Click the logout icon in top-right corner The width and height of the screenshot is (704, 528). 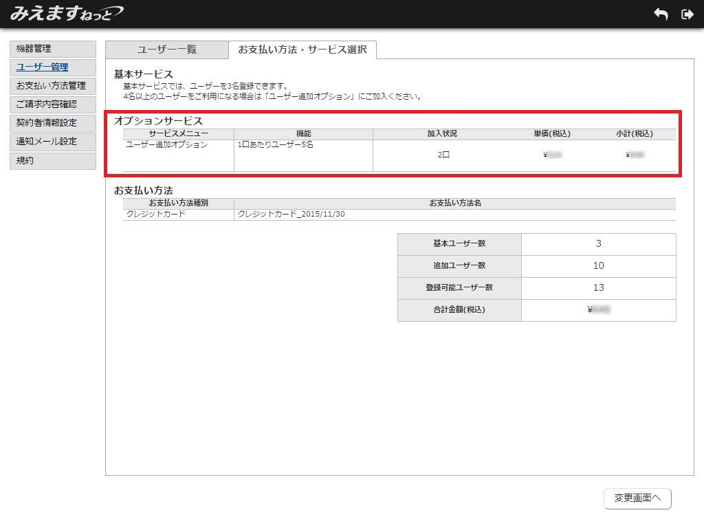coord(687,14)
